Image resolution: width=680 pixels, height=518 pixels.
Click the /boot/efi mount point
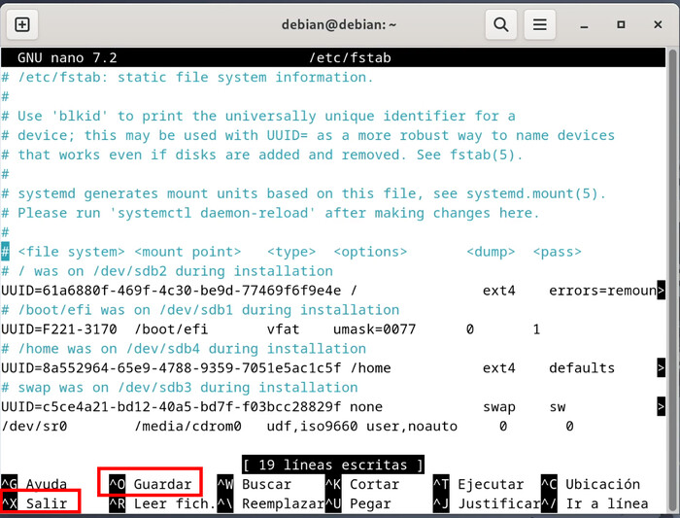click(x=171, y=329)
